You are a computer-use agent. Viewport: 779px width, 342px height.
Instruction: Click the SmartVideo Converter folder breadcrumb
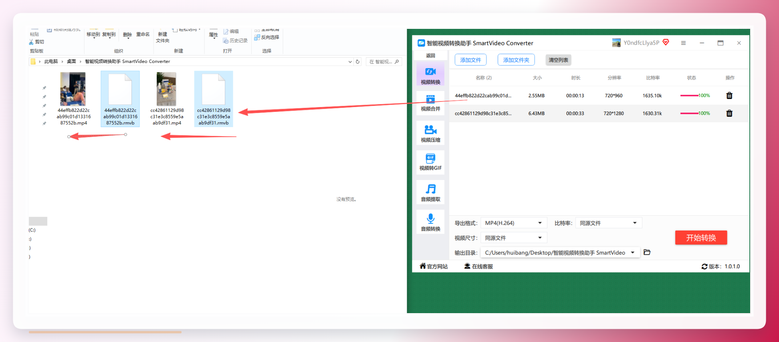tap(127, 61)
